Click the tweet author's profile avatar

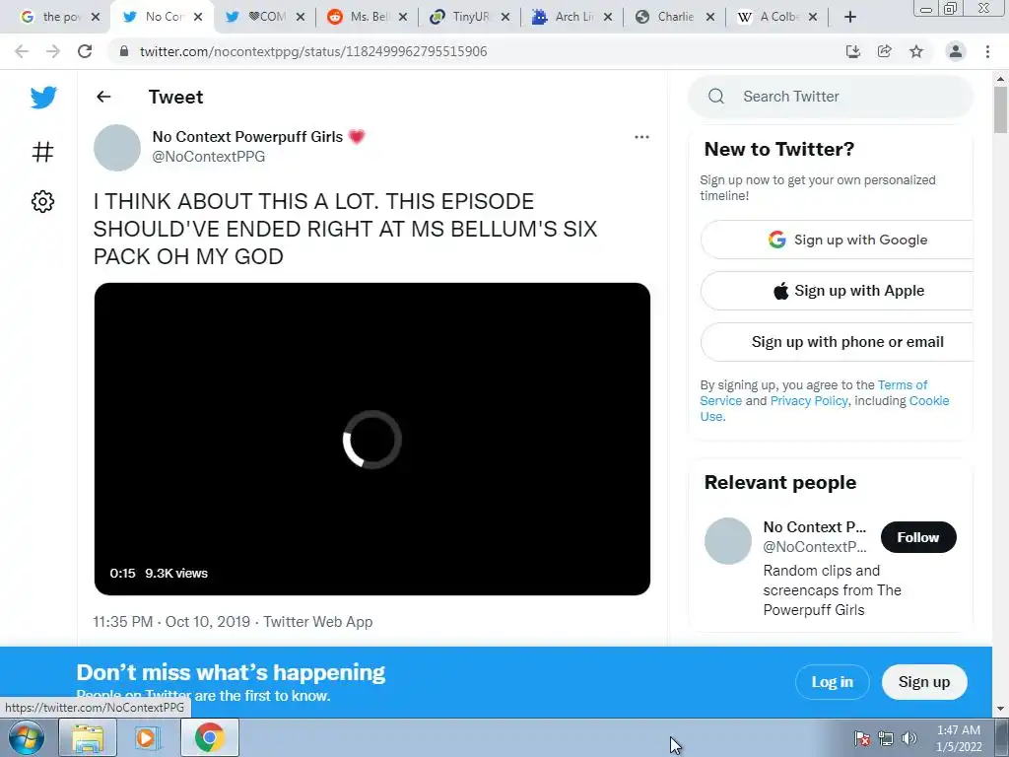[117, 148]
